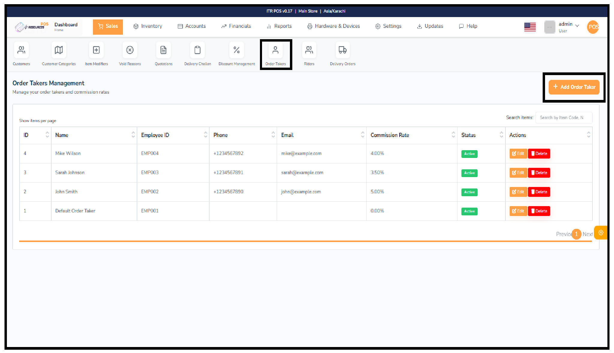614x353 pixels.
Task: Select the Delivery Challan icon
Action: (x=197, y=54)
